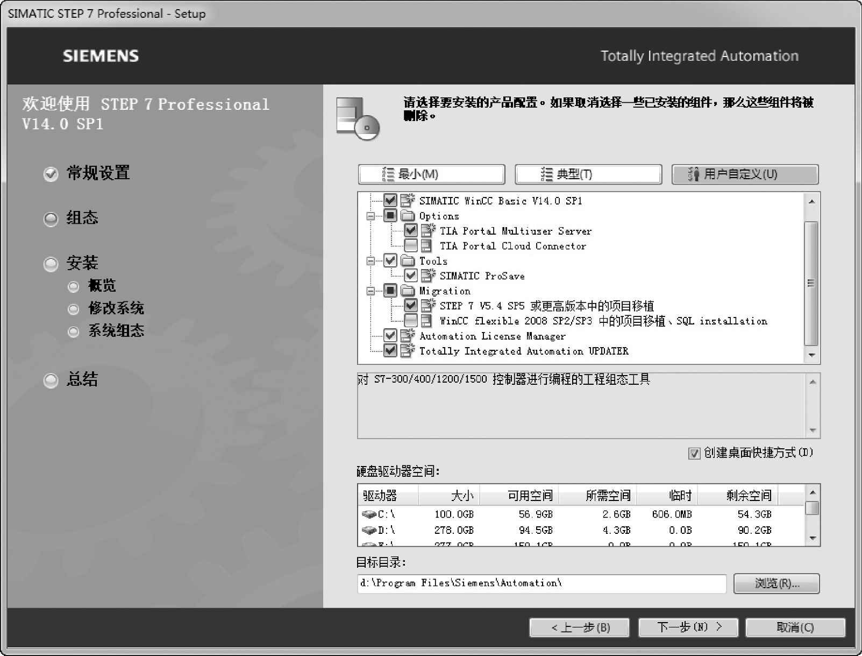
Task: Click the Tools folder icon
Action: pos(408,260)
